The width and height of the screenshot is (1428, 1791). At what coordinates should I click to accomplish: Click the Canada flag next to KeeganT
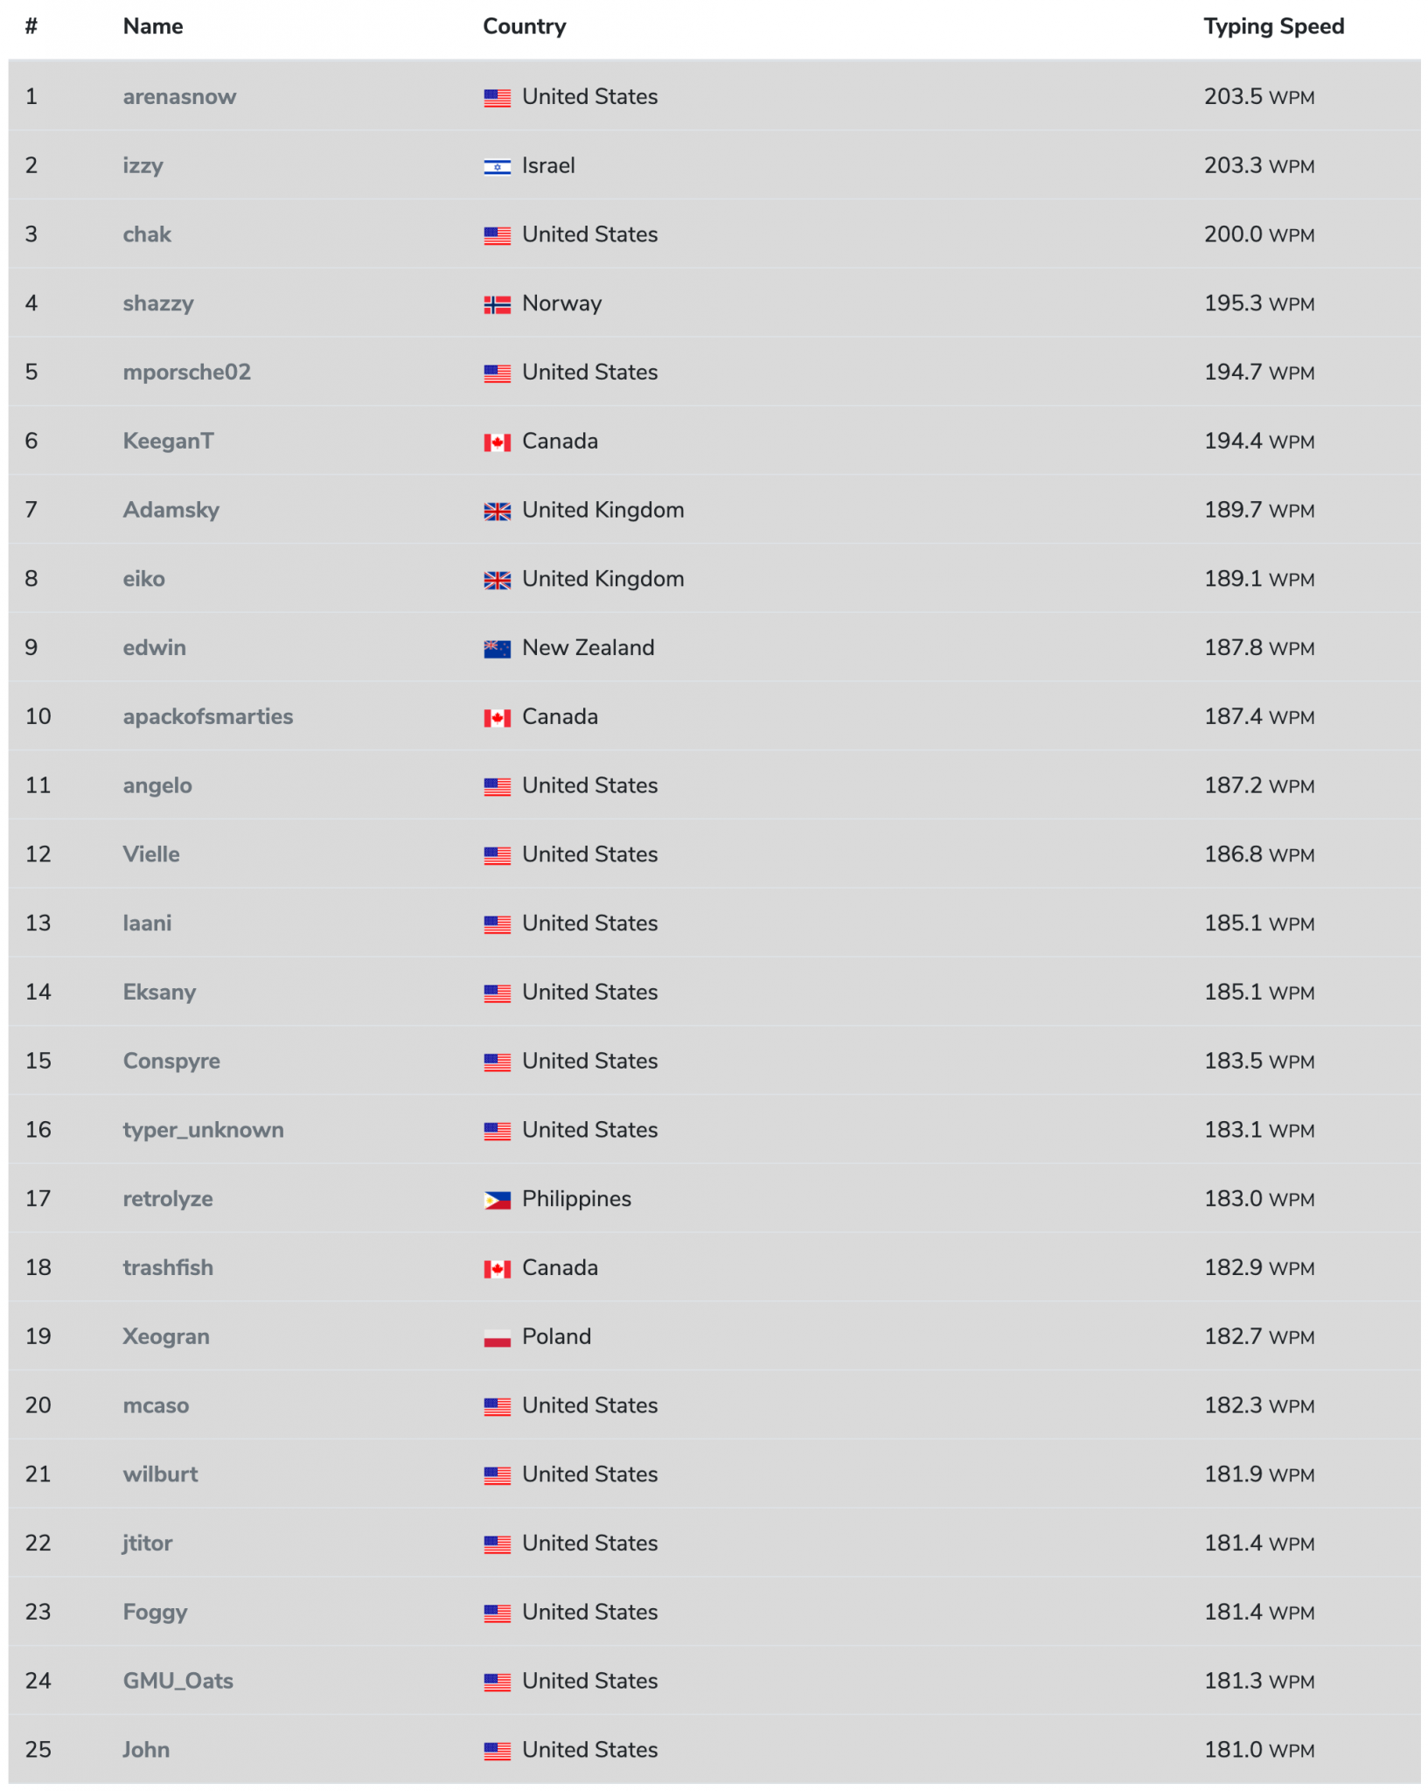(498, 442)
